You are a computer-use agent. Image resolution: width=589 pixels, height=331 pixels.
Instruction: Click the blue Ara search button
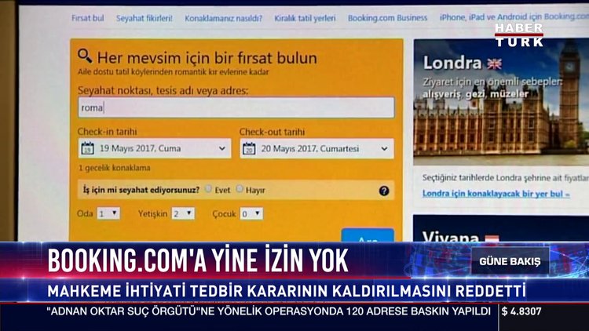[368, 235]
